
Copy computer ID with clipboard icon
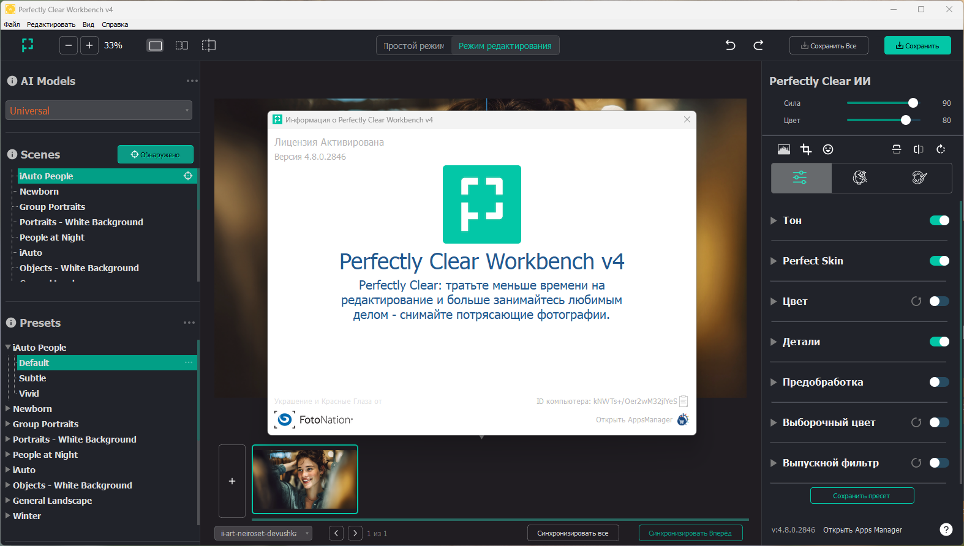click(x=683, y=402)
